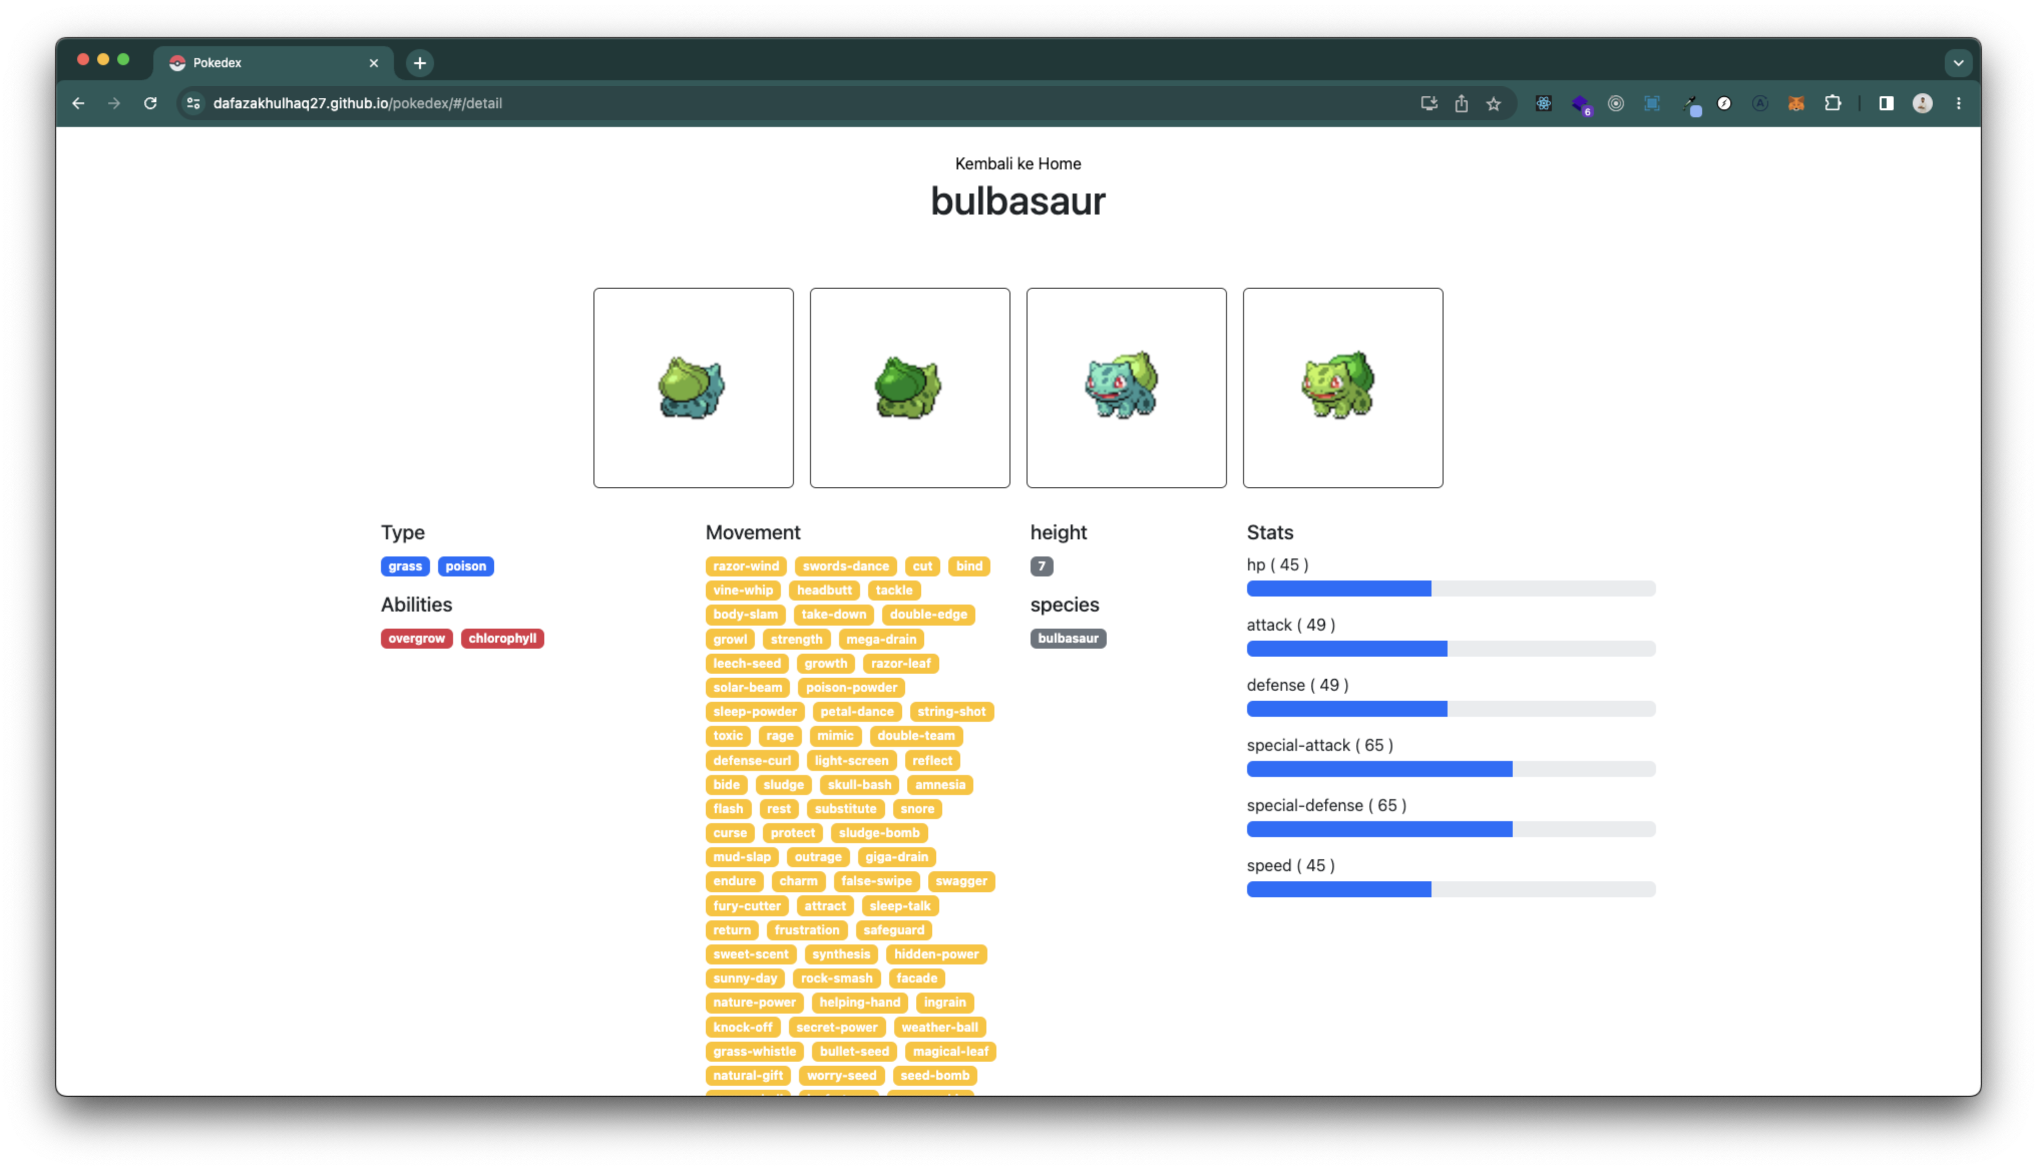The height and width of the screenshot is (1170, 2037).
Task: Open site information icon in address bar
Action: 193,103
